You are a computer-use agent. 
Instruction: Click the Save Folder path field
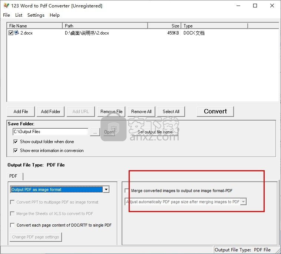[50, 132]
